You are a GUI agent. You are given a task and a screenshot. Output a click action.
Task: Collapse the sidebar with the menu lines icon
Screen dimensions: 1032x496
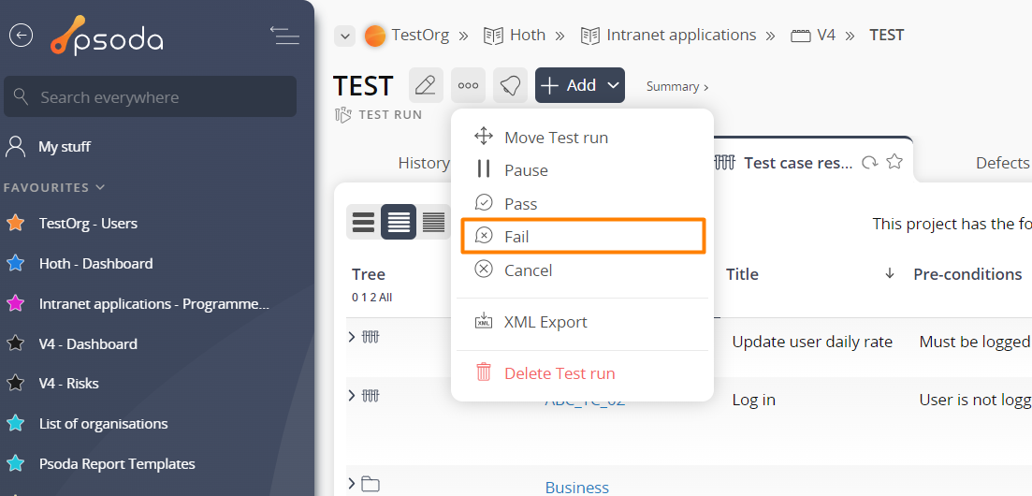coord(285,36)
